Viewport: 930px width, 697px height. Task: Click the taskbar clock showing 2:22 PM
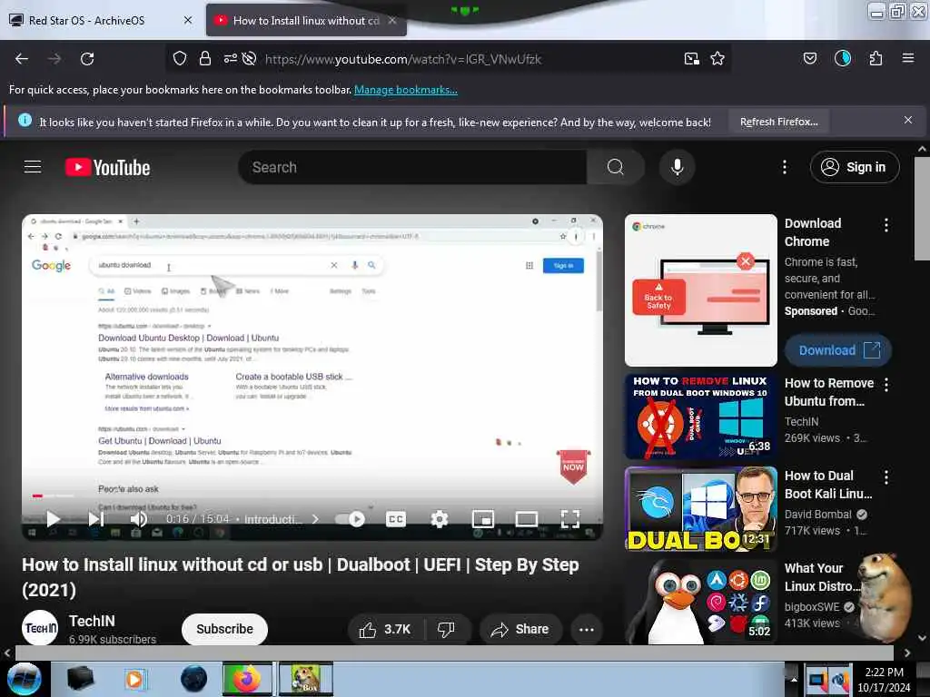[885, 680]
